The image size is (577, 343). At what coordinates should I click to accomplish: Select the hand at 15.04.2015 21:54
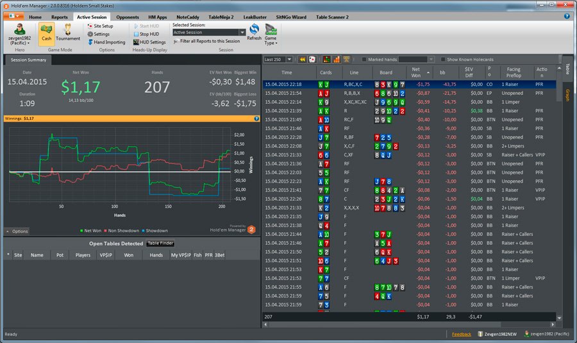(409, 93)
